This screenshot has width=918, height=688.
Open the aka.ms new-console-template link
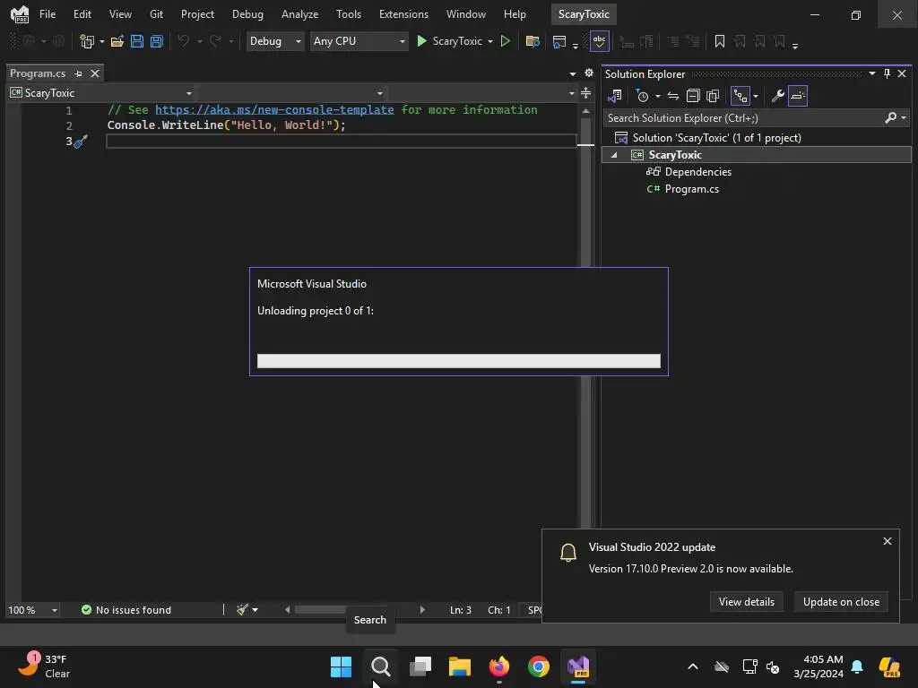pos(274,110)
